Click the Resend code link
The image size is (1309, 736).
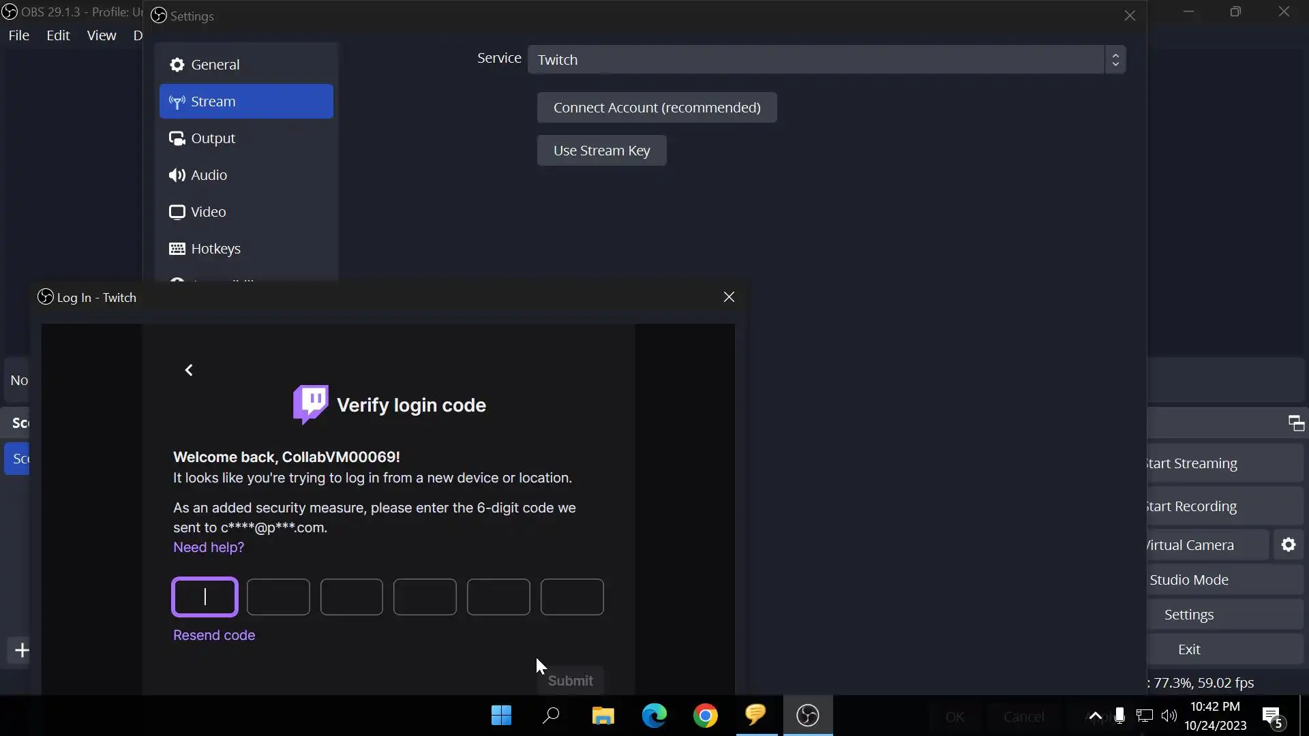(x=214, y=635)
